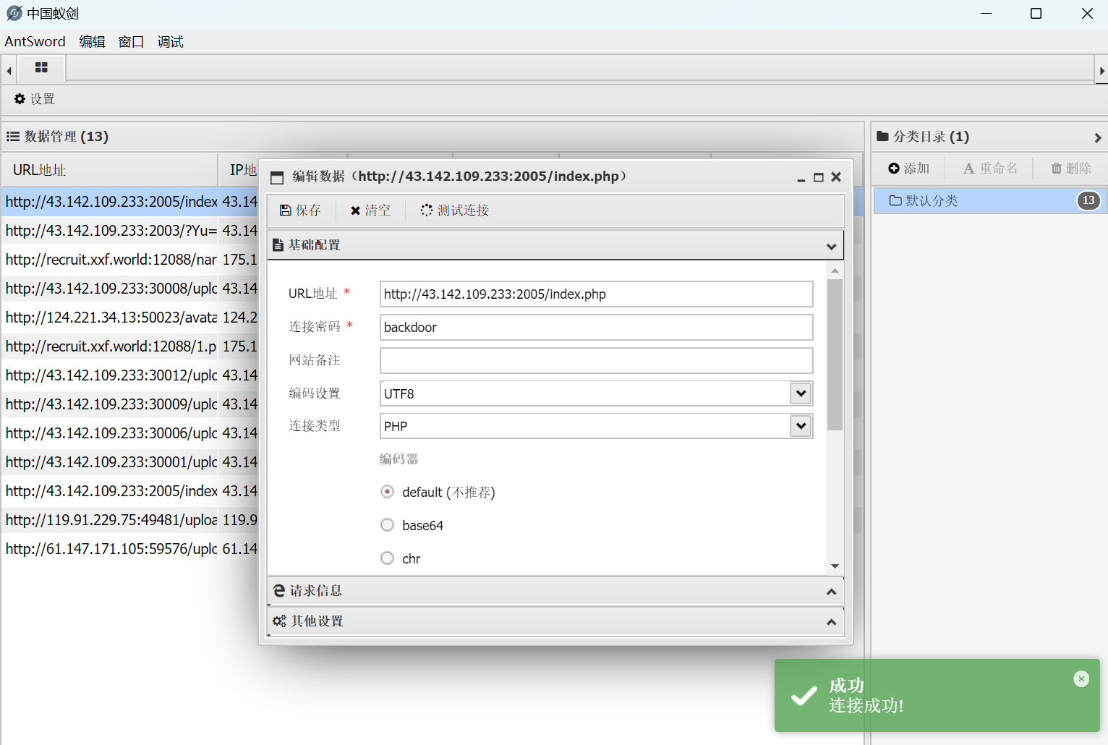The height and width of the screenshot is (745, 1108).
Task: Minimize the 编辑数据 dialog
Action: [801, 177]
